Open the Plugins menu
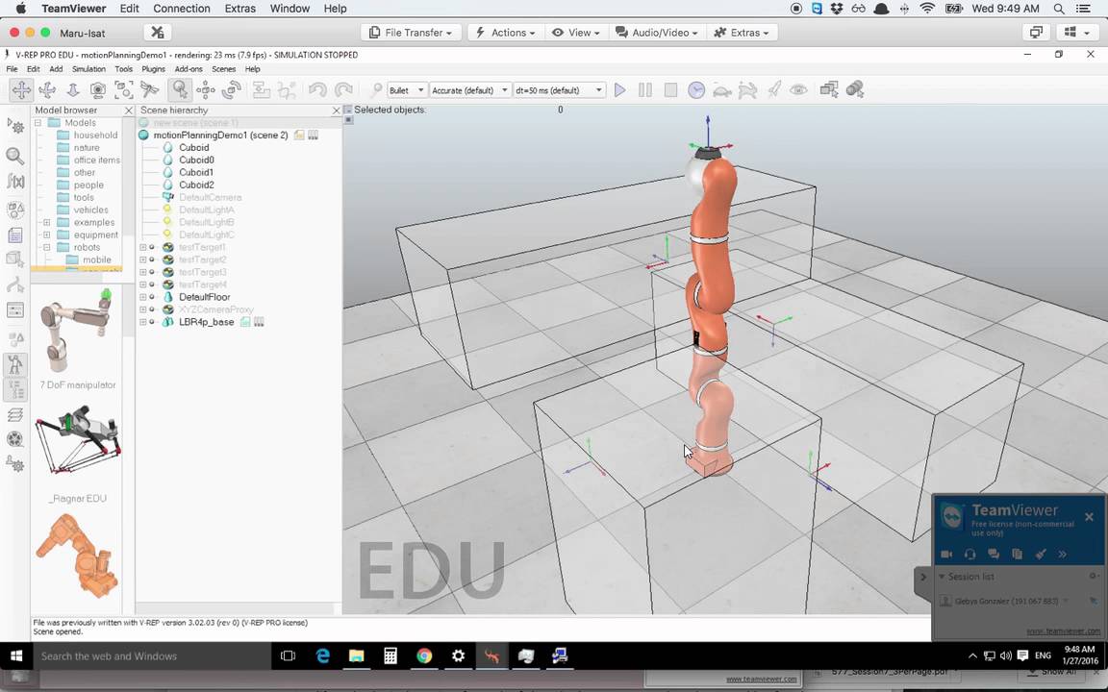1108x692 pixels. [x=153, y=69]
